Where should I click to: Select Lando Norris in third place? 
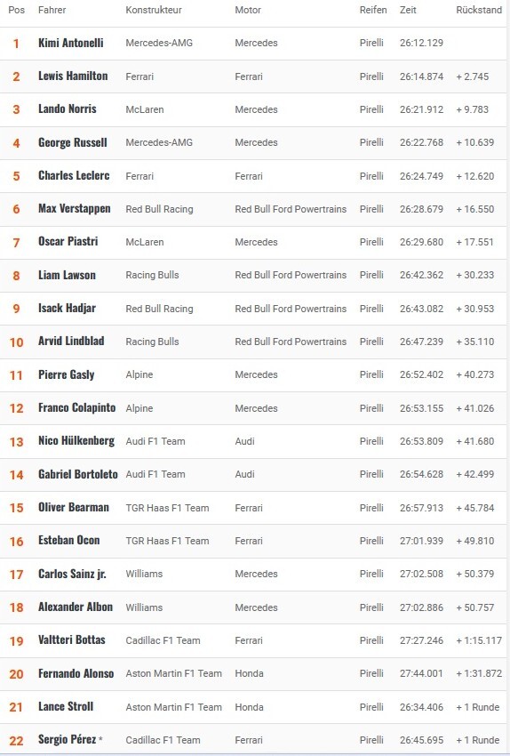pyautogui.click(x=68, y=109)
